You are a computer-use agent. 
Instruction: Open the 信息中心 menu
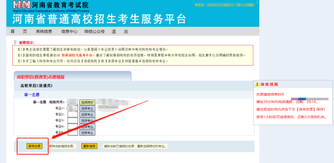click(x=69, y=32)
